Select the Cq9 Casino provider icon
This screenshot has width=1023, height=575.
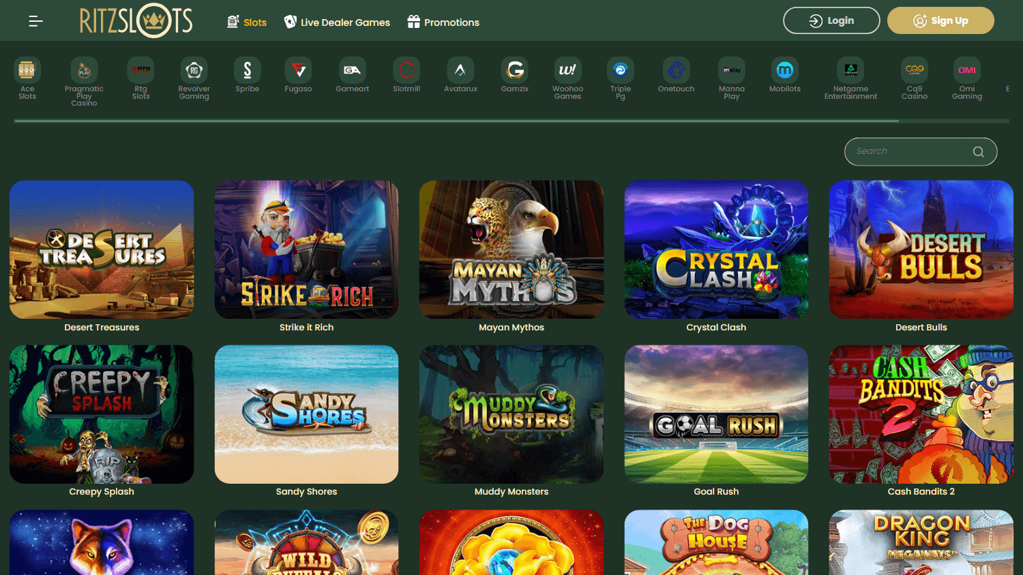[915, 69]
